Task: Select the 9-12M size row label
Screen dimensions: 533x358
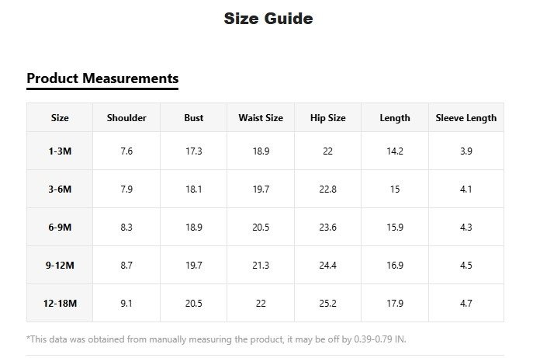Action: coord(60,266)
